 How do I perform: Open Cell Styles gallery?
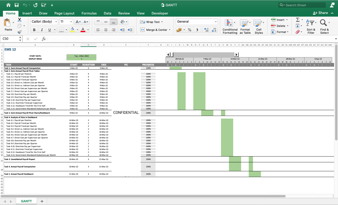[259, 26]
